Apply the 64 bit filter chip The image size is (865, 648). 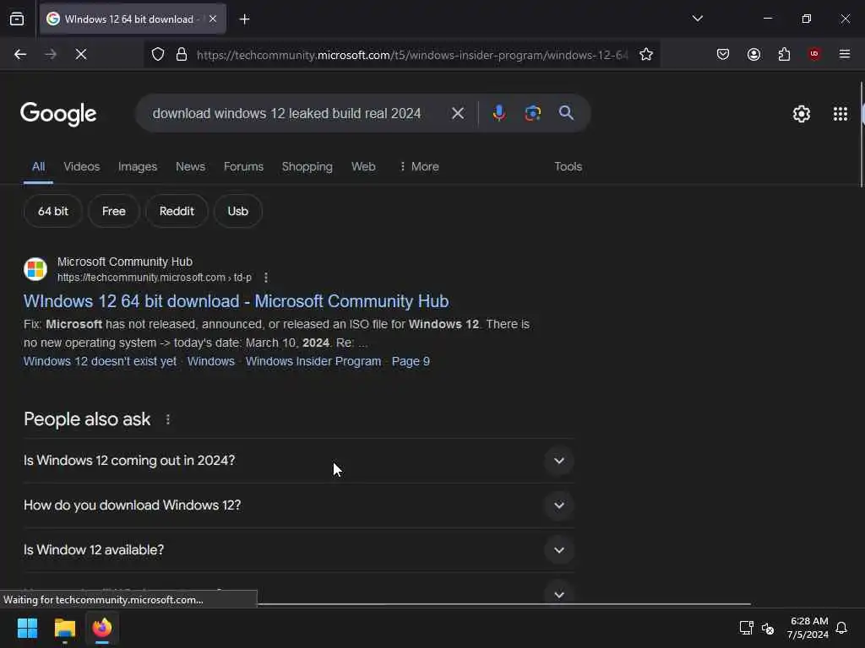click(53, 211)
